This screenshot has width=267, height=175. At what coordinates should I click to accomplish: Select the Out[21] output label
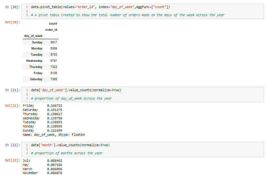[x=12, y=106]
